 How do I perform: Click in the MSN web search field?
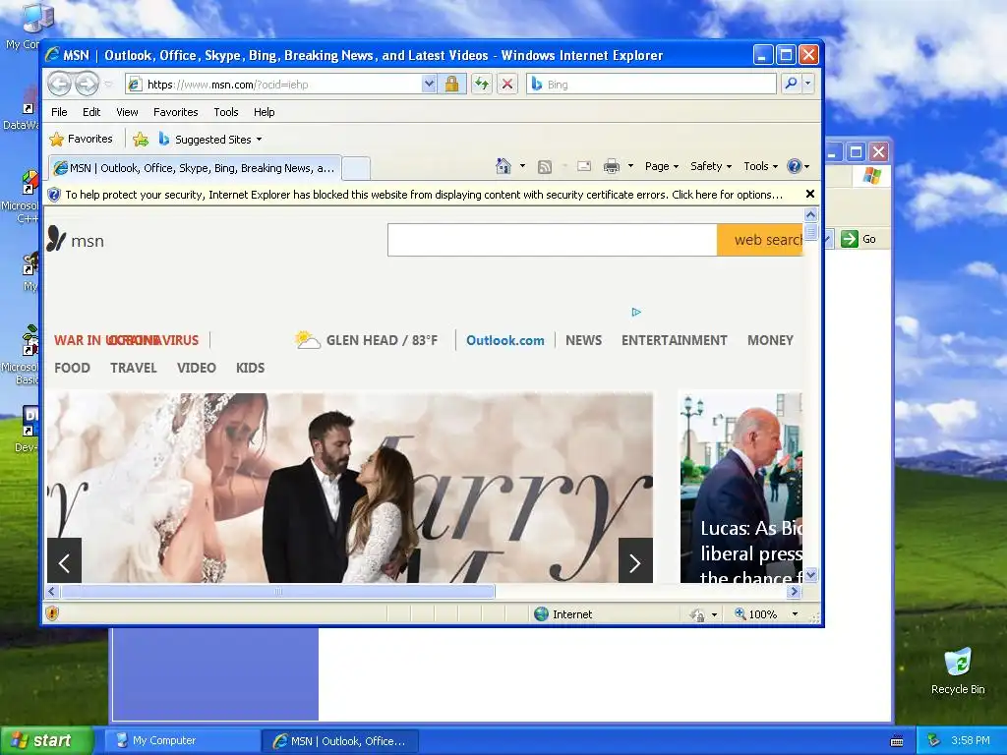click(x=553, y=240)
